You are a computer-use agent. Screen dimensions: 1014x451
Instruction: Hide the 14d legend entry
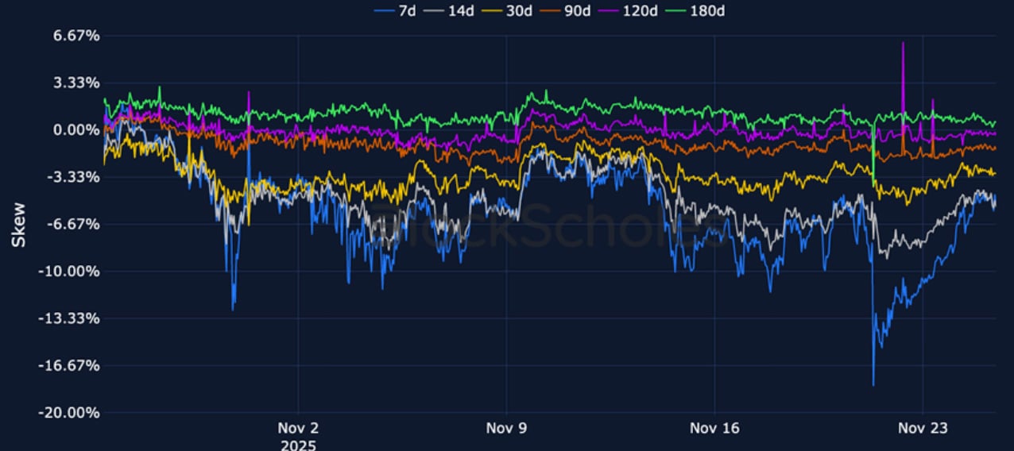(450, 10)
